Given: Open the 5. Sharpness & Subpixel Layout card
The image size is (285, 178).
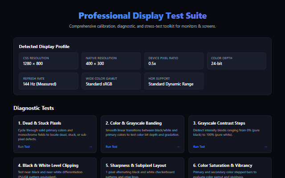Looking at the screenshot, I should point(142,168).
